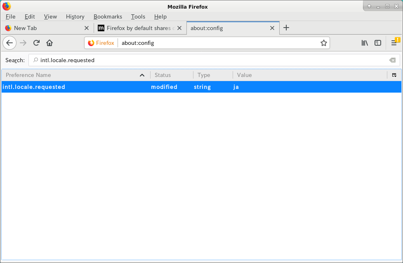Select the intl.locale.requested preference row
Screen dimensions: 403x263
click(201, 87)
